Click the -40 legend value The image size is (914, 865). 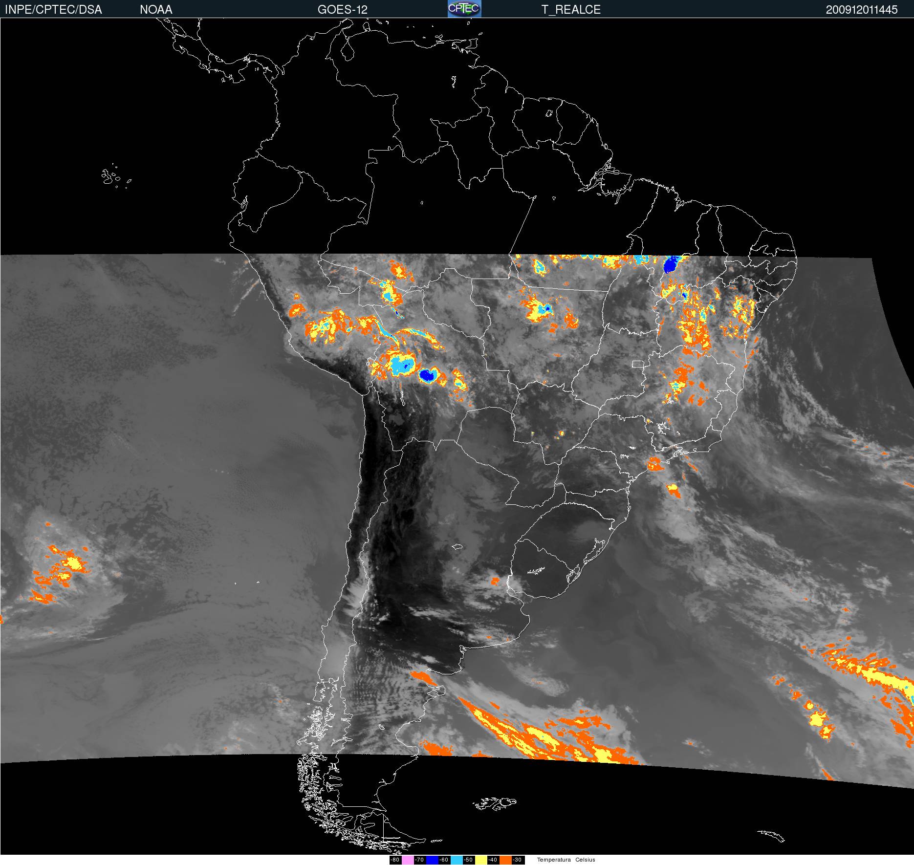click(x=493, y=860)
